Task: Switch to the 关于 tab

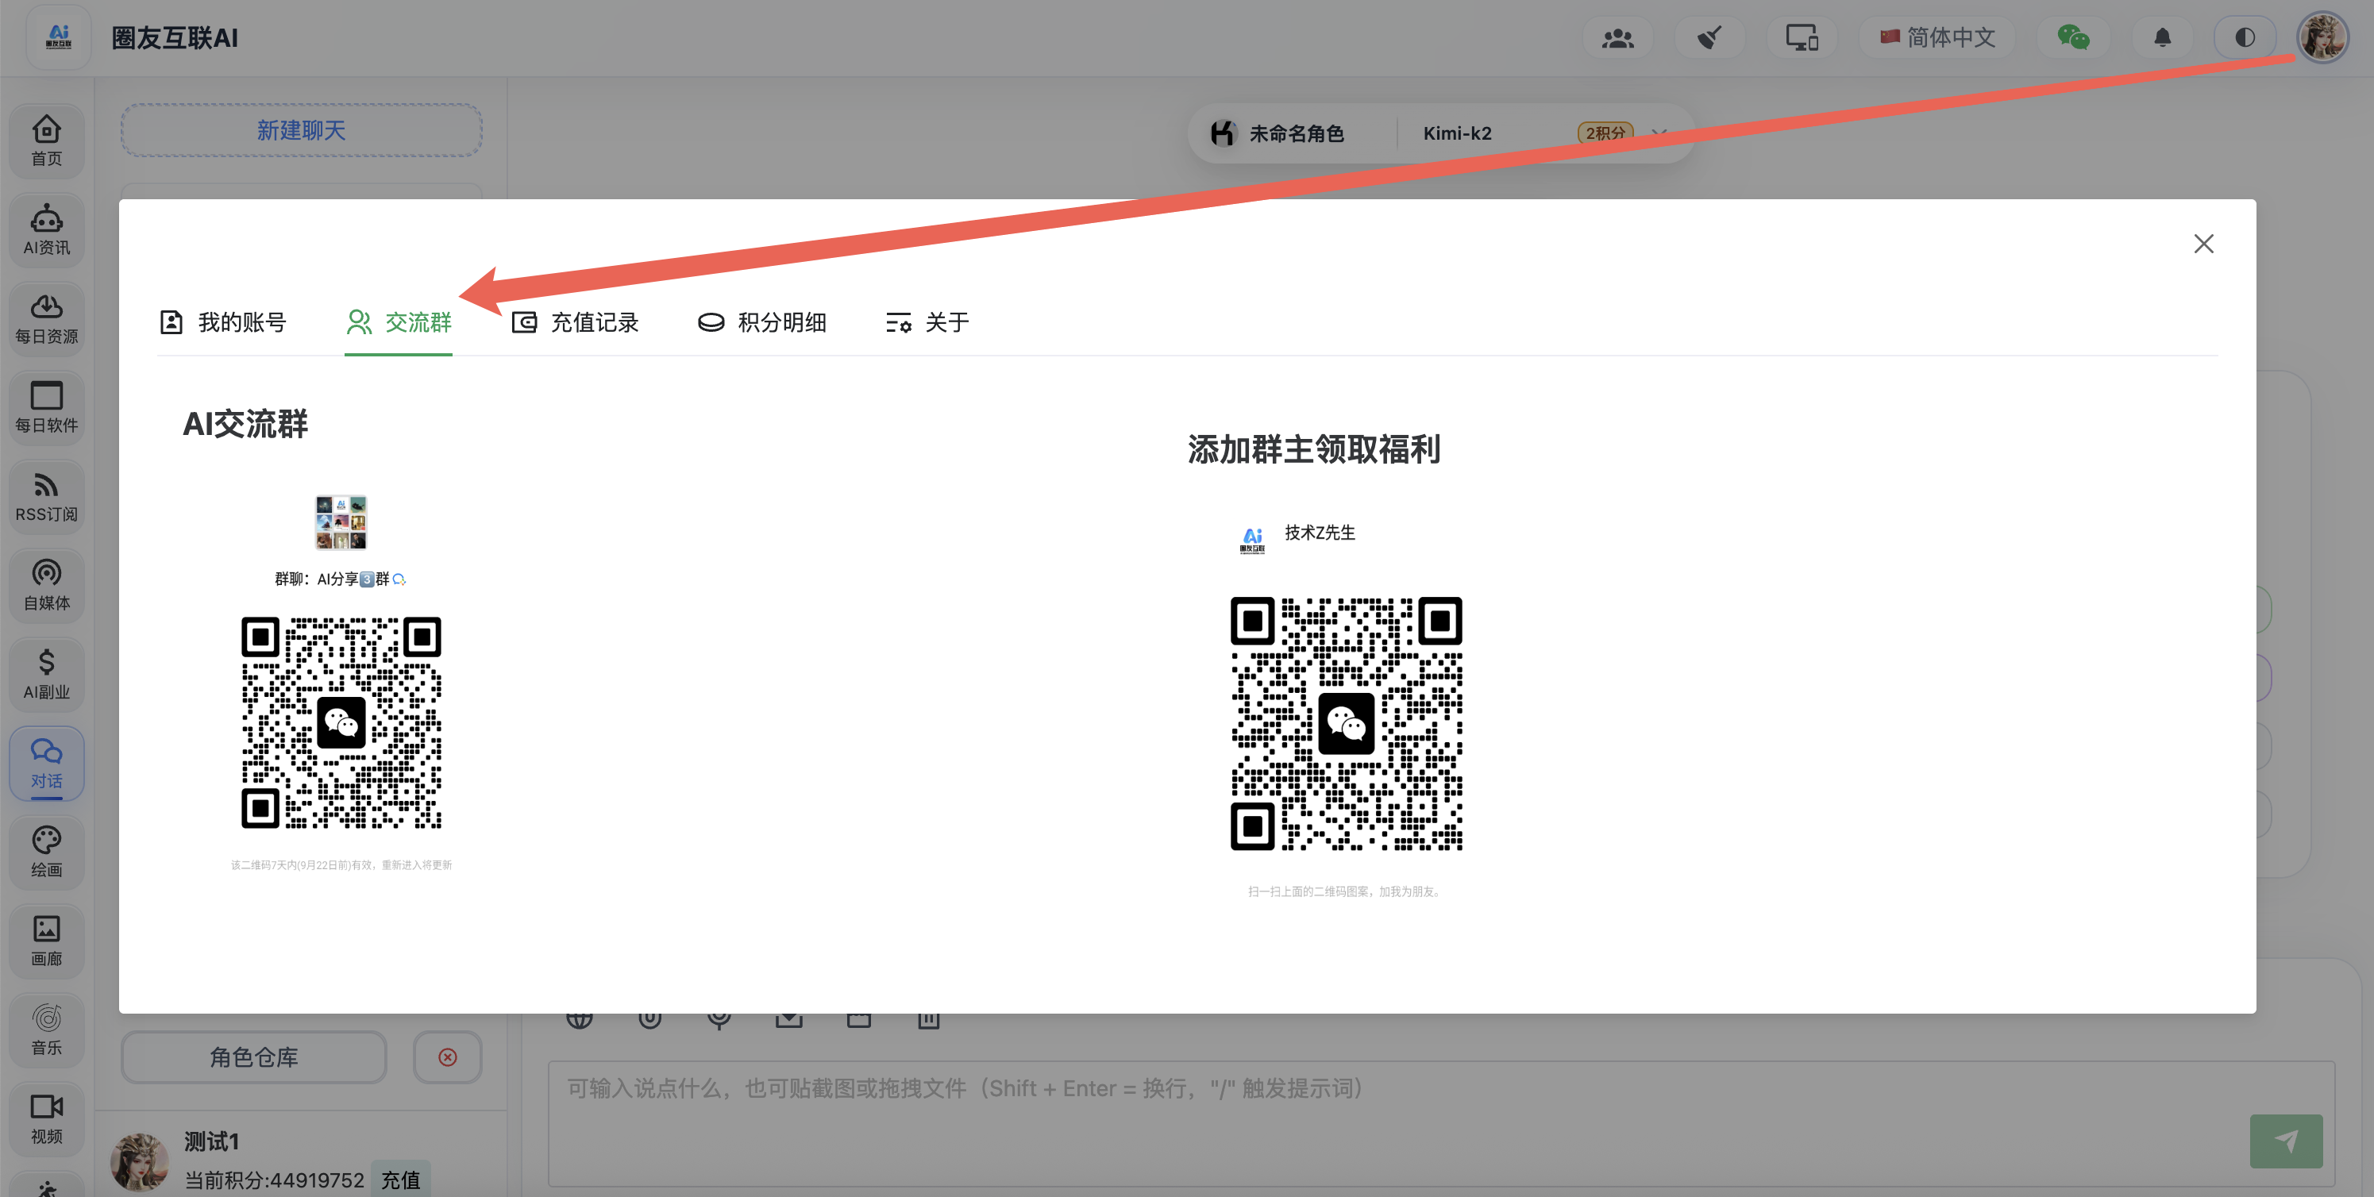Action: click(927, 322)
